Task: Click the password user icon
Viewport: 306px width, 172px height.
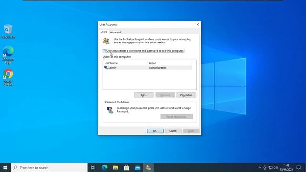Action: coord(110,110)
